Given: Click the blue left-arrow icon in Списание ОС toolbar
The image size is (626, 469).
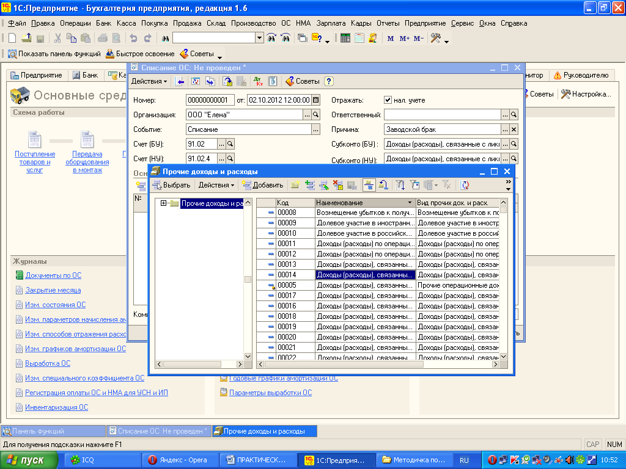Looking at the screenshot, I should point(180,81).
